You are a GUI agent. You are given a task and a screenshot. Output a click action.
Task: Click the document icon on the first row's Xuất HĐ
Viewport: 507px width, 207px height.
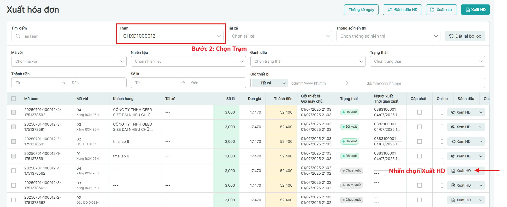pos(453,171)
